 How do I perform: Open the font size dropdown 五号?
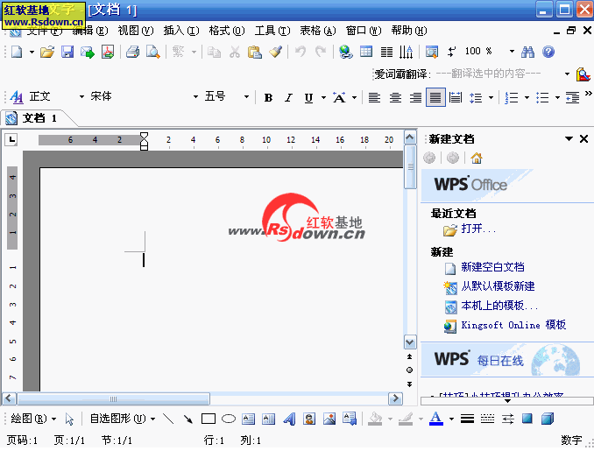tap(246, 97)
